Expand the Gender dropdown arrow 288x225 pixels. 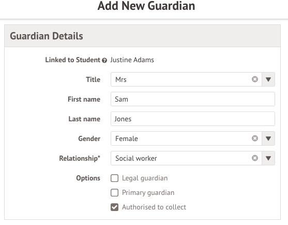coord(268,138)
